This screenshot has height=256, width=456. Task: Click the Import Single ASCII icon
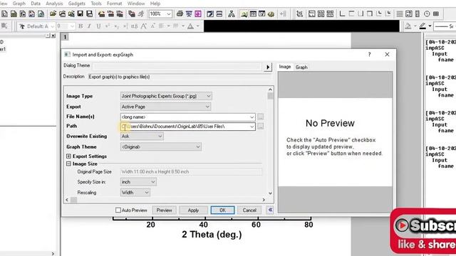pyautogui.click(x=110, y=14)
